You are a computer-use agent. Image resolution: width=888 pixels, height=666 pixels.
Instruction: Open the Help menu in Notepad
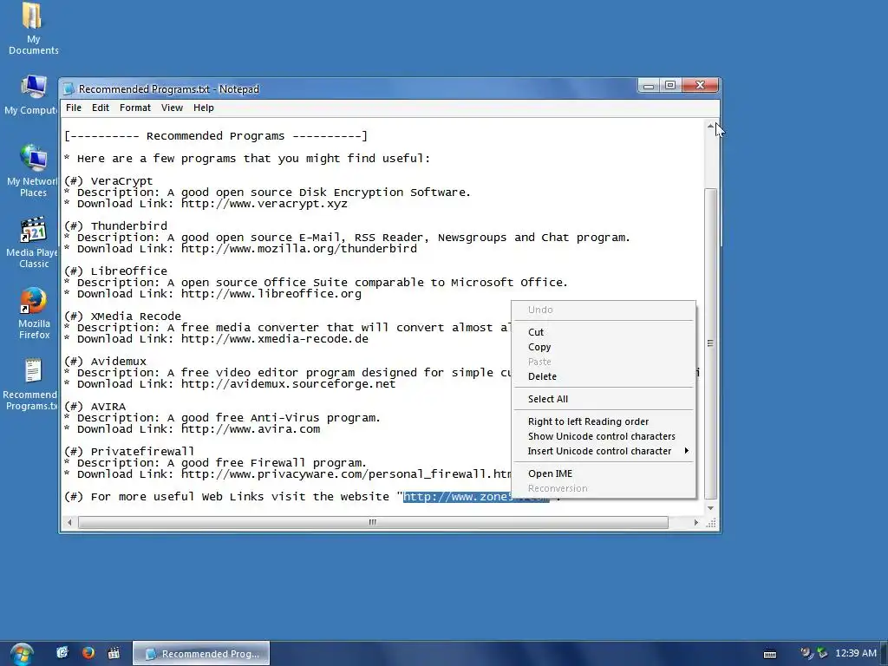point(203,108)
